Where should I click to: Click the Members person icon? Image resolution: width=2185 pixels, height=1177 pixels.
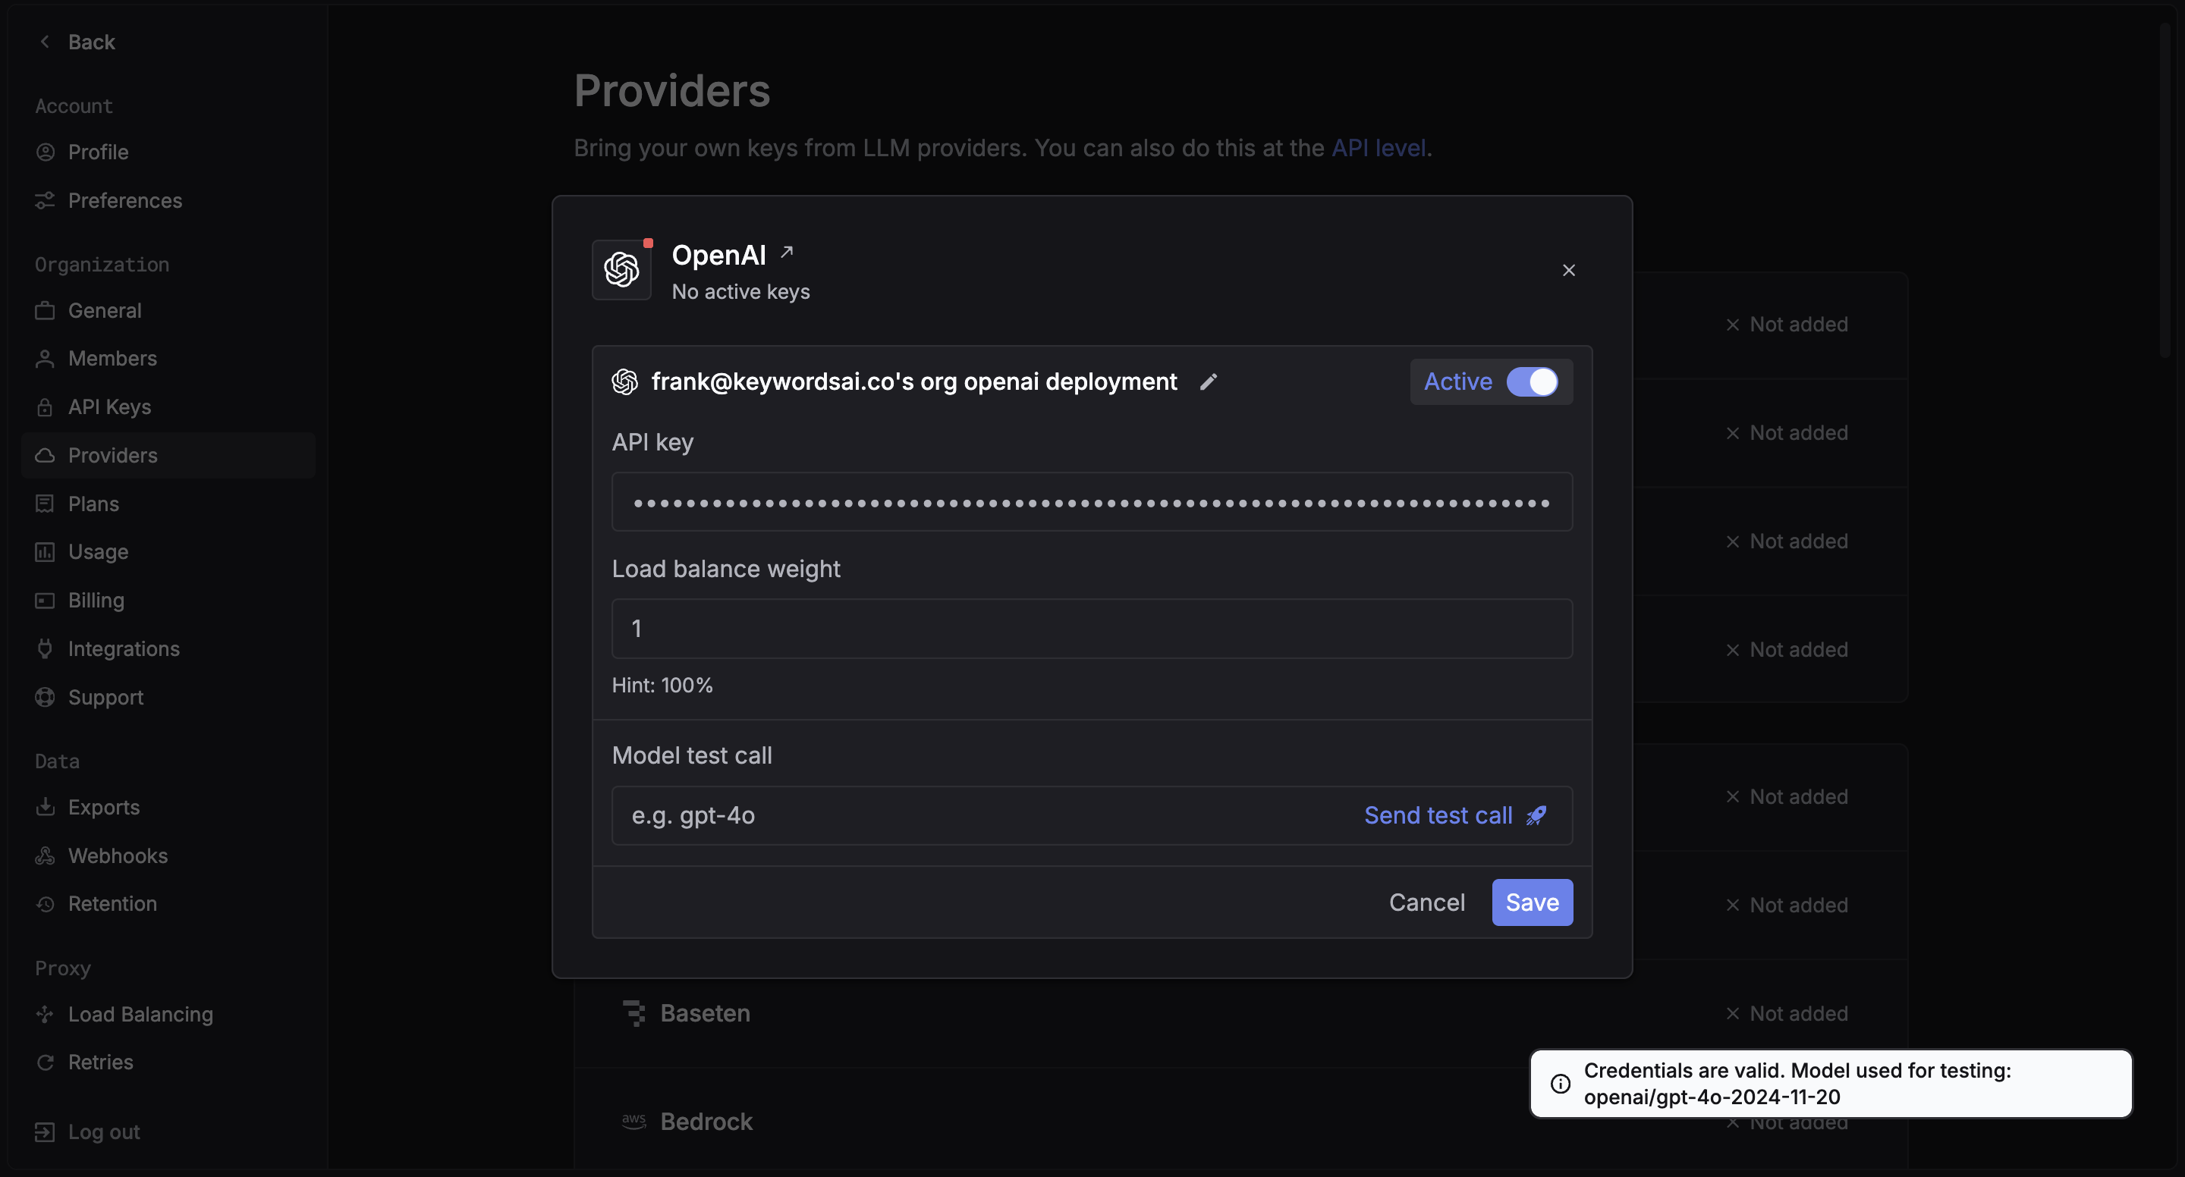click(46, 358)
